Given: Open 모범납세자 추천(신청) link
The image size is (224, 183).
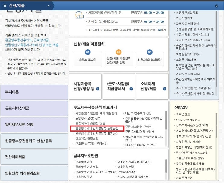Looking at the screenshot, I should click(x=190, y=158).
